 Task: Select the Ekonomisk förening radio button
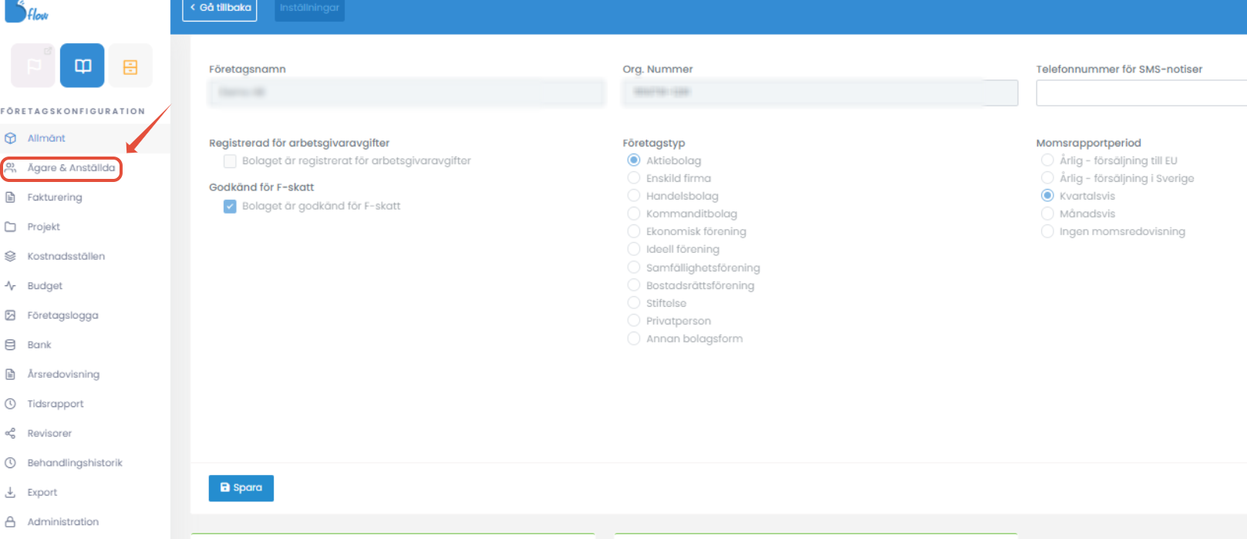[634, 231]
